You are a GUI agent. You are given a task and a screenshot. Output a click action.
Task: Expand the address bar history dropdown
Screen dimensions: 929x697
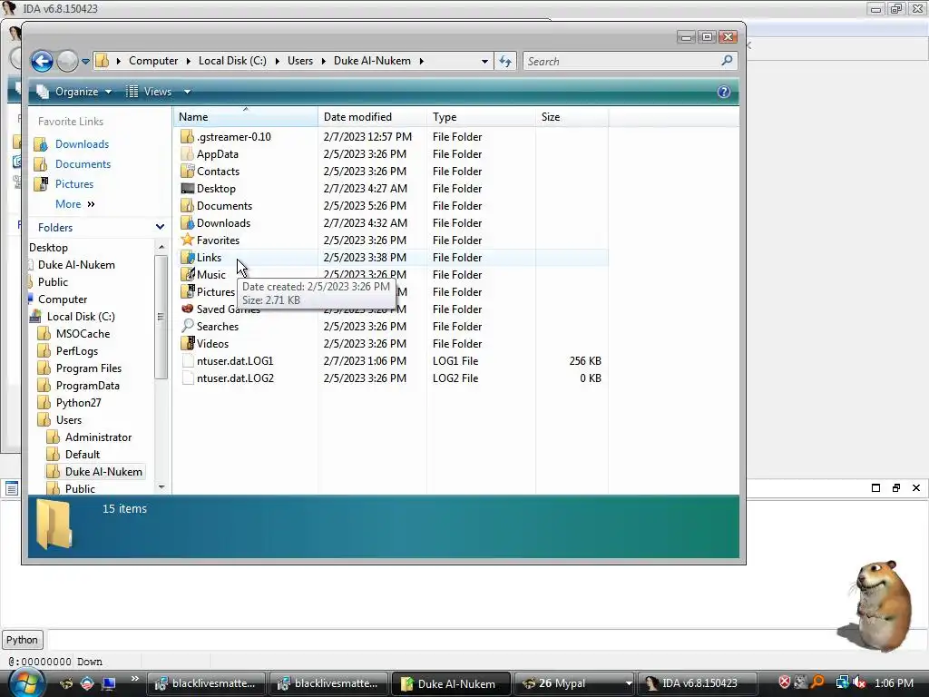pyautogui.click(x=484, y=61)
